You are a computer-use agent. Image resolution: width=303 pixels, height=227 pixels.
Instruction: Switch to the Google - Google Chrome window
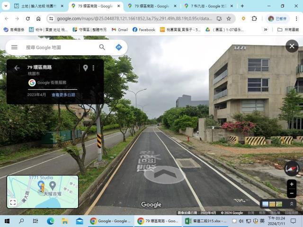110,221
